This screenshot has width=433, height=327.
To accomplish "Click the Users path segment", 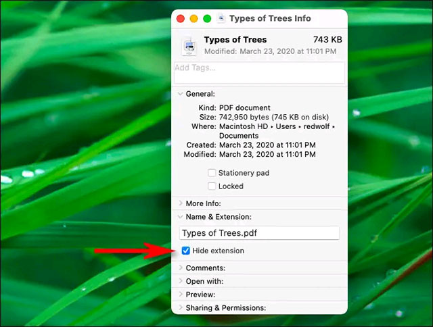I will (286, 126).
